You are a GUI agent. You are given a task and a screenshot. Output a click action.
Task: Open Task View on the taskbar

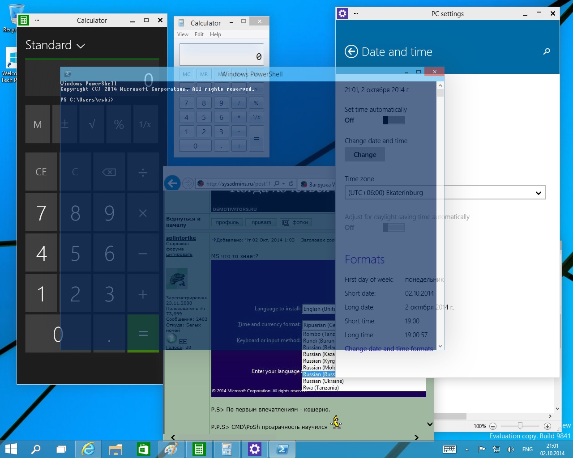point(61,449)
